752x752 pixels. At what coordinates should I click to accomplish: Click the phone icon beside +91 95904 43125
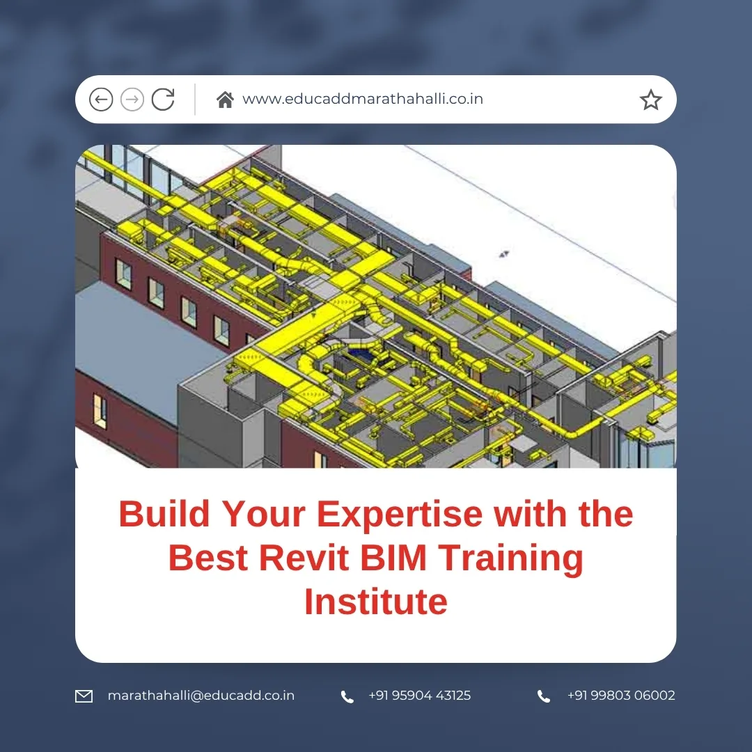347,696
